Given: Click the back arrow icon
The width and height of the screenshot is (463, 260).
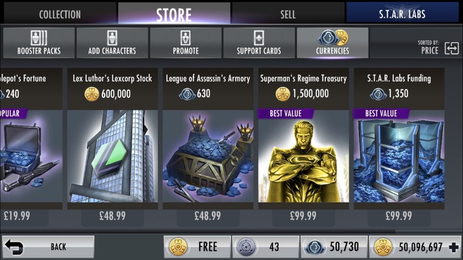Looking at the screenshot, I should click(x=14, y=247).
